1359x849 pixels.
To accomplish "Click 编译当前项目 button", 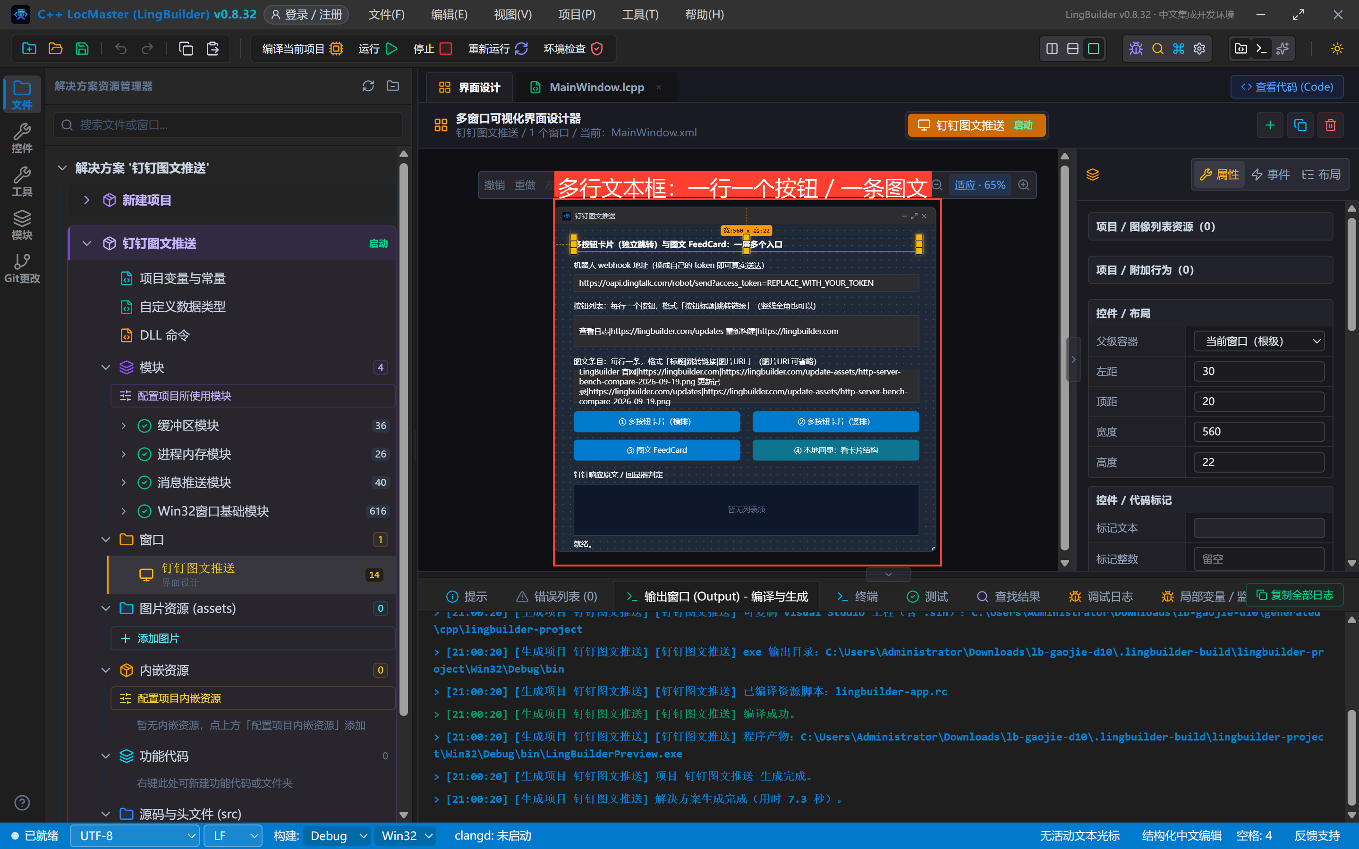I will point(302,49).
